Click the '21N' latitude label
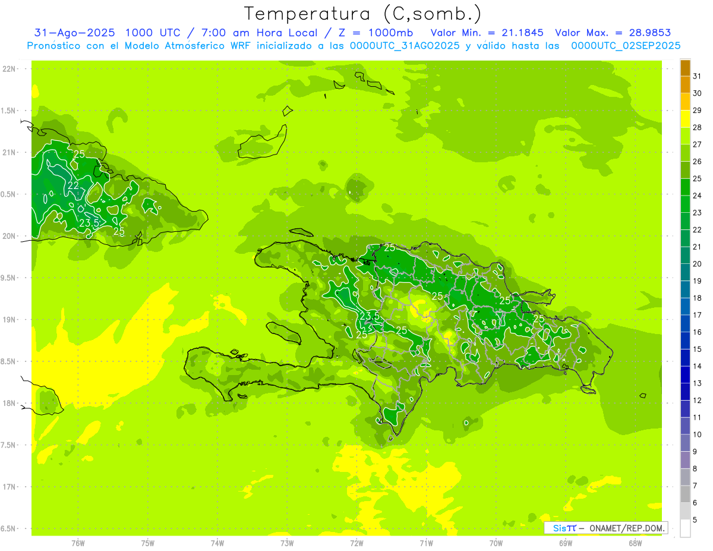 click(x=9, y=152)
